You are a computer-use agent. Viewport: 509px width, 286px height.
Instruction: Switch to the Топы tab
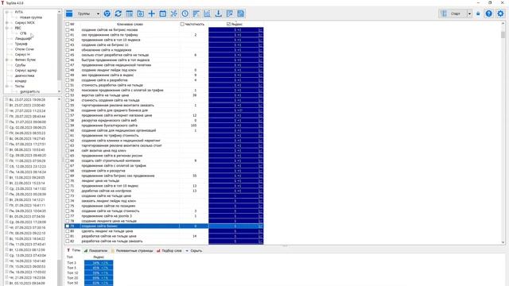(x=74, y=250)
